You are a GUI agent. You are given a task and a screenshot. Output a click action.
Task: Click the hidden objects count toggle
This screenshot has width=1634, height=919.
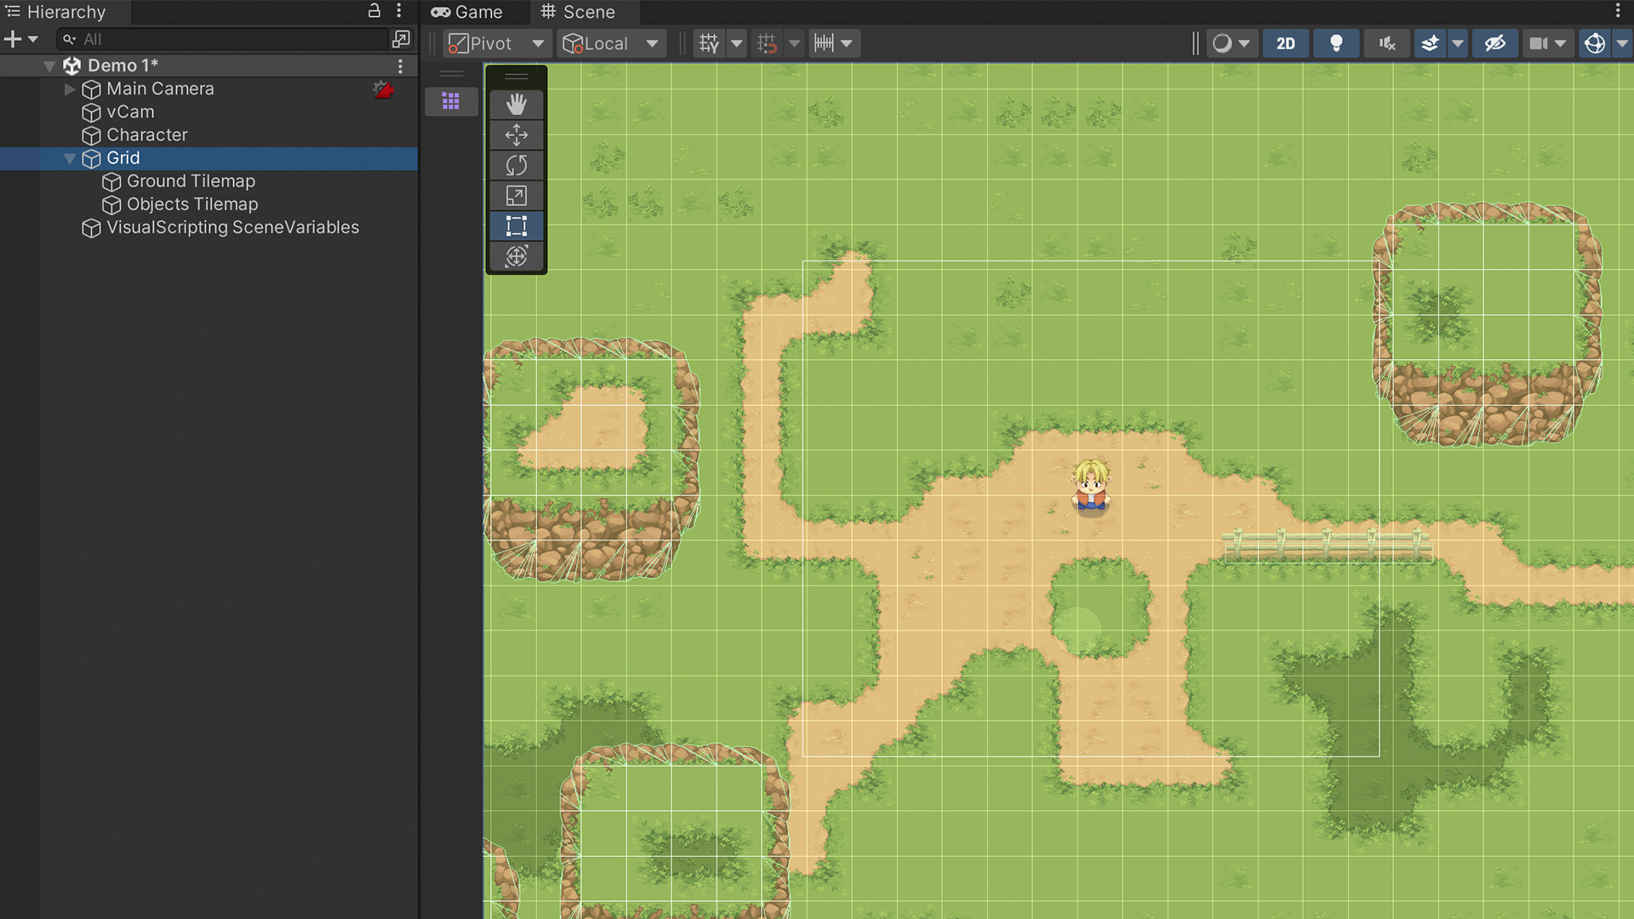[x=1495, y=43]
